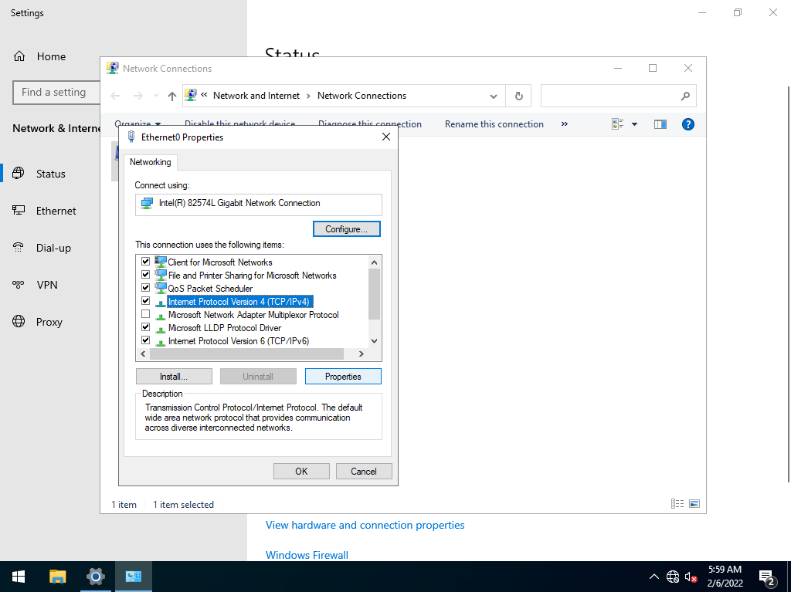Open Ethernet page in Settings
Image resolution: width=791 pixels, height=592 pixels.
pos(50,211)
